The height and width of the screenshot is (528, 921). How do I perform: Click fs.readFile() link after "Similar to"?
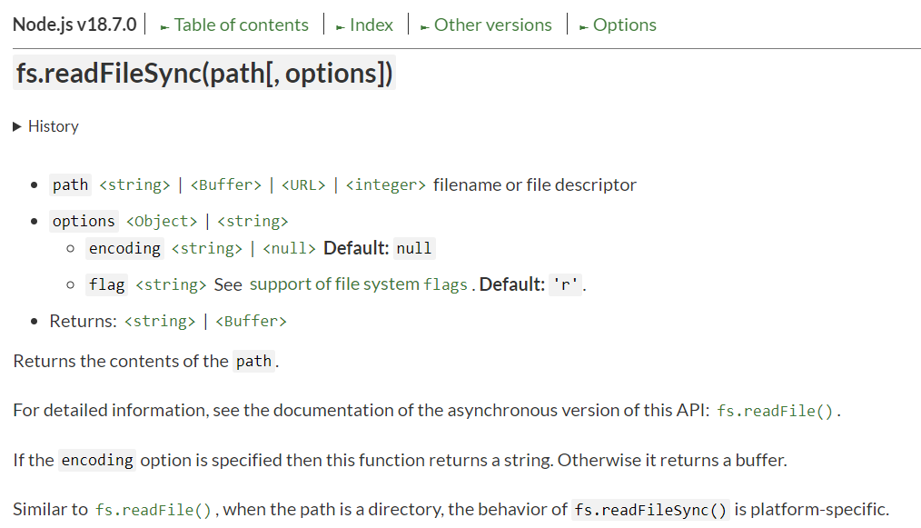click(153, 510)
